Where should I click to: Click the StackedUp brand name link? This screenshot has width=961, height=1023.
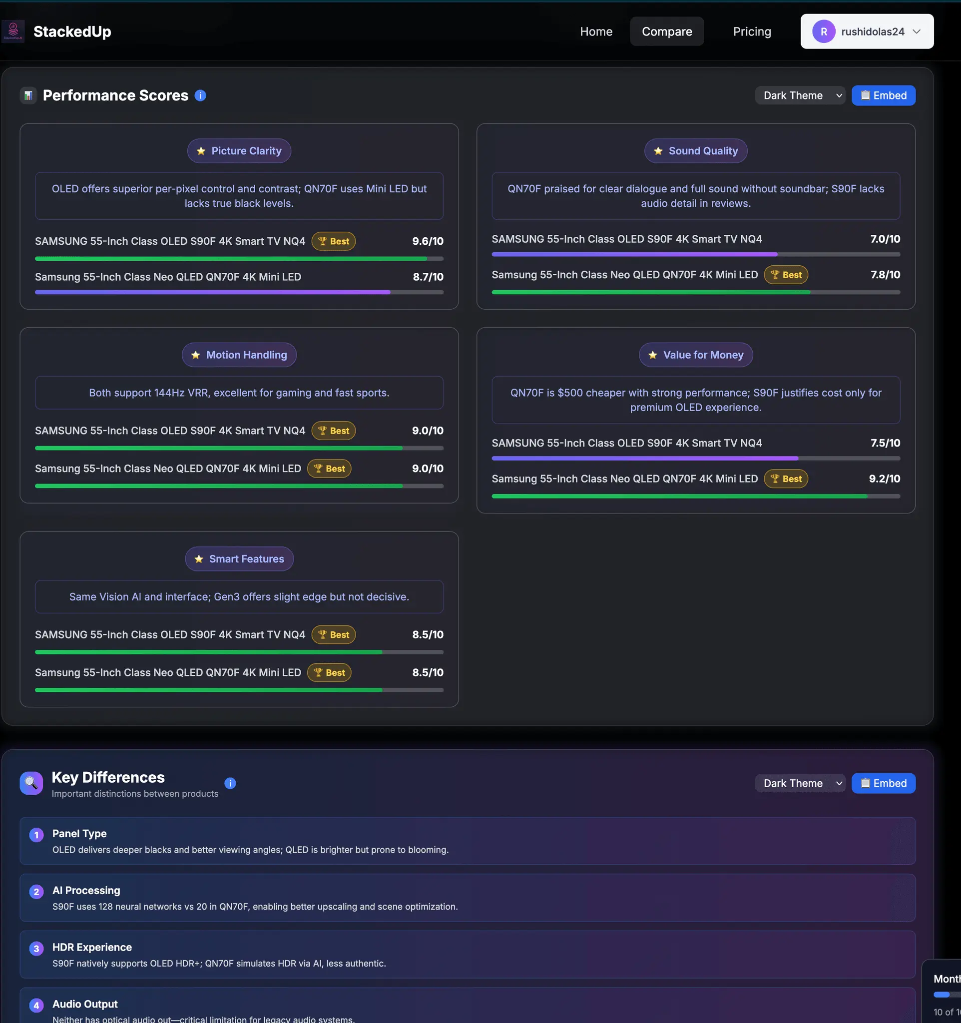coord(72,31)
